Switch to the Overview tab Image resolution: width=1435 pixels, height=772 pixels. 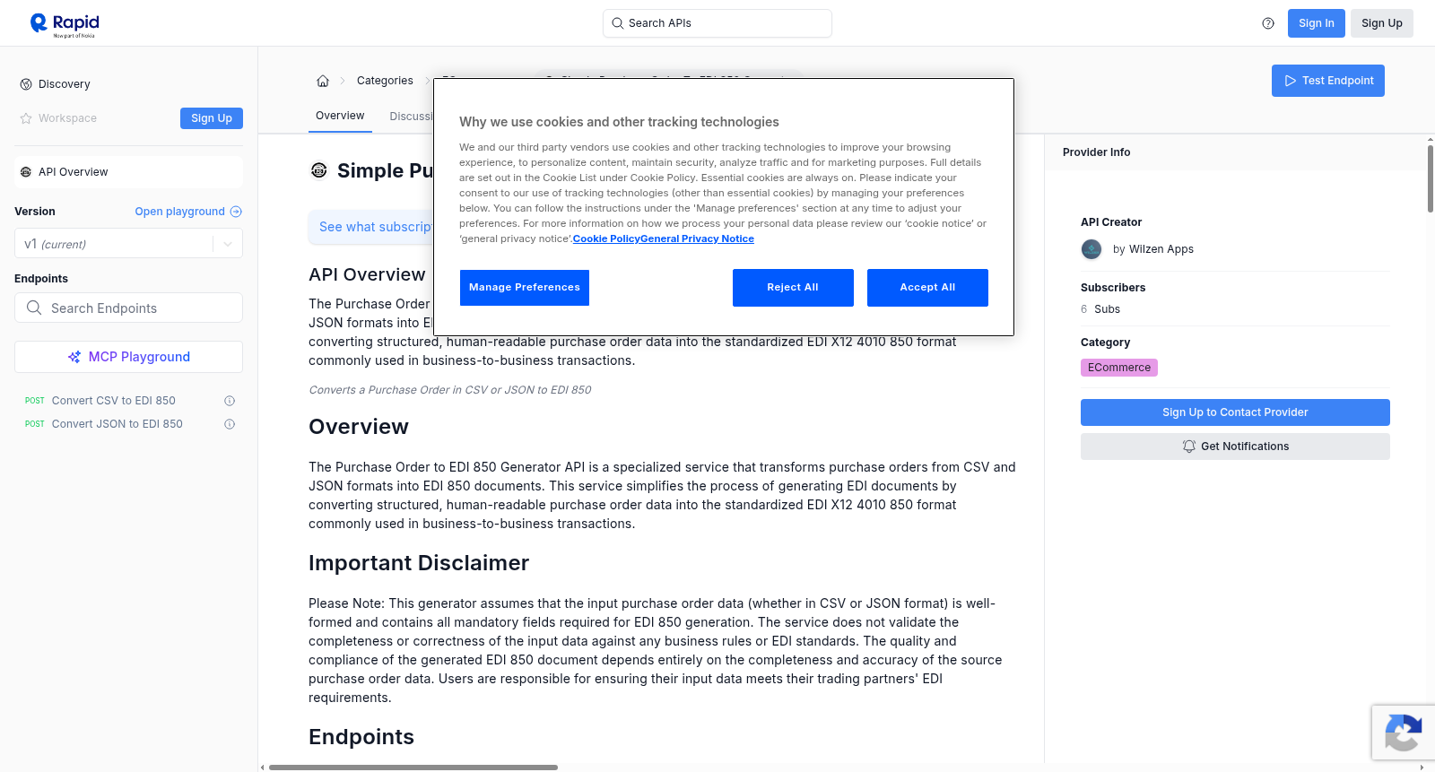tap(340, 116)
